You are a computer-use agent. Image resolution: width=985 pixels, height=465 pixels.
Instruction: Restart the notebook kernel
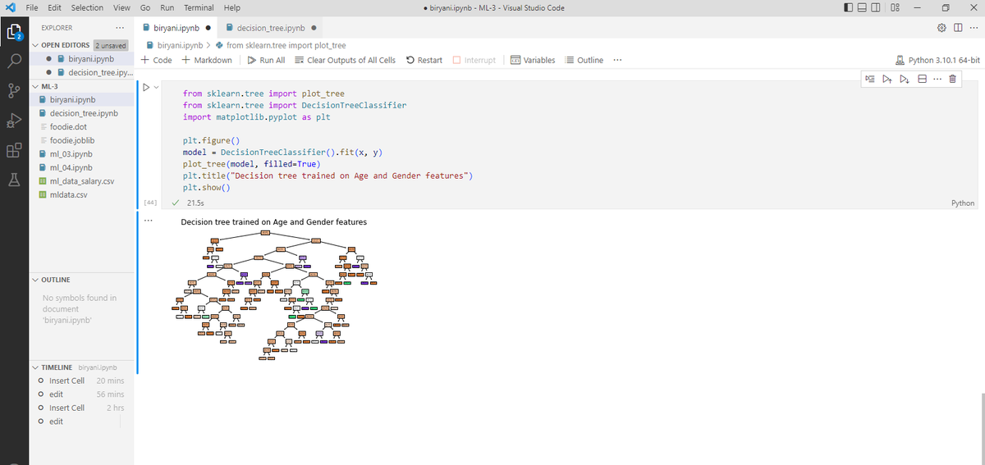pos(424,60)
